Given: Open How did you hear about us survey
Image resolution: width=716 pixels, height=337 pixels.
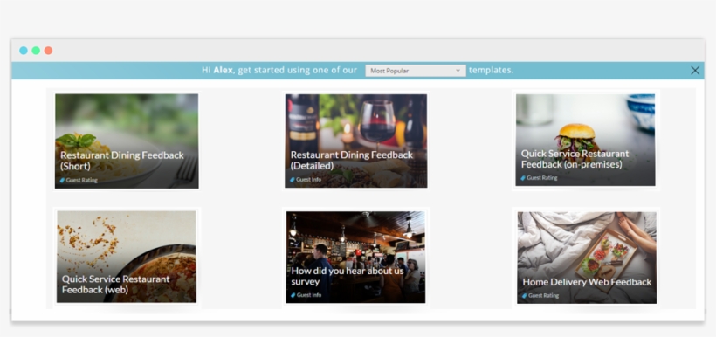Looking at the screenshot, I should pos(355,257).
